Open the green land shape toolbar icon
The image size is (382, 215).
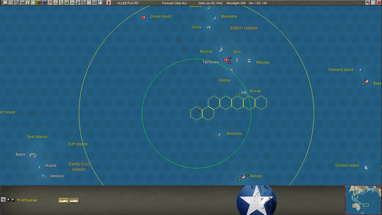click(67, 3)
